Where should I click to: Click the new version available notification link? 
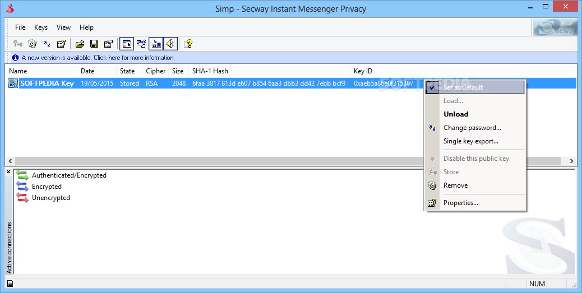point(98,58)
